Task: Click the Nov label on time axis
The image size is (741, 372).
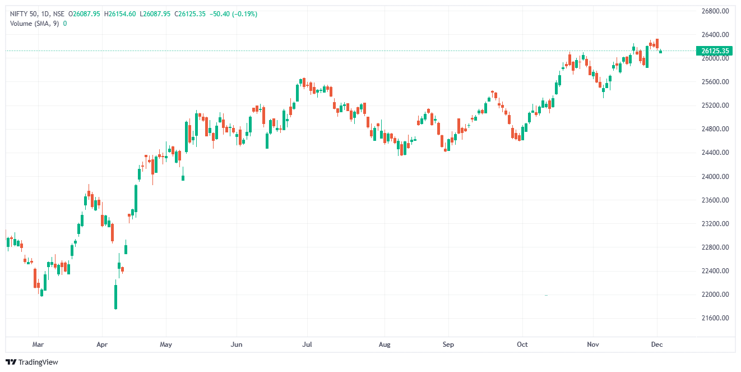Action: (x=592, y=344)
